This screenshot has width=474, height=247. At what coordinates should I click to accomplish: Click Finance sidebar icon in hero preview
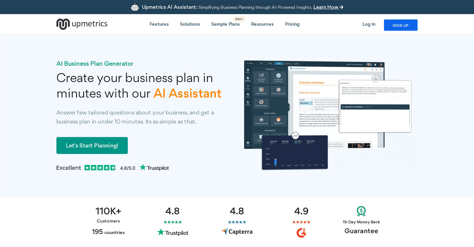pos(248,87)
